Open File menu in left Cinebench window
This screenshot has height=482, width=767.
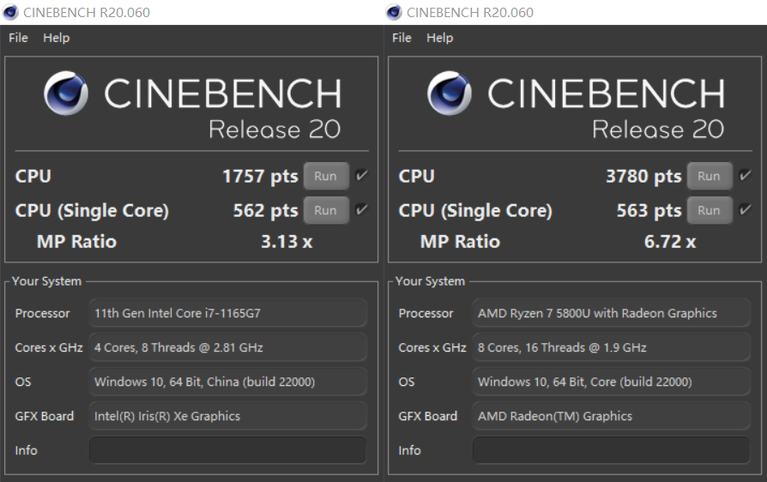coord(18,38)
